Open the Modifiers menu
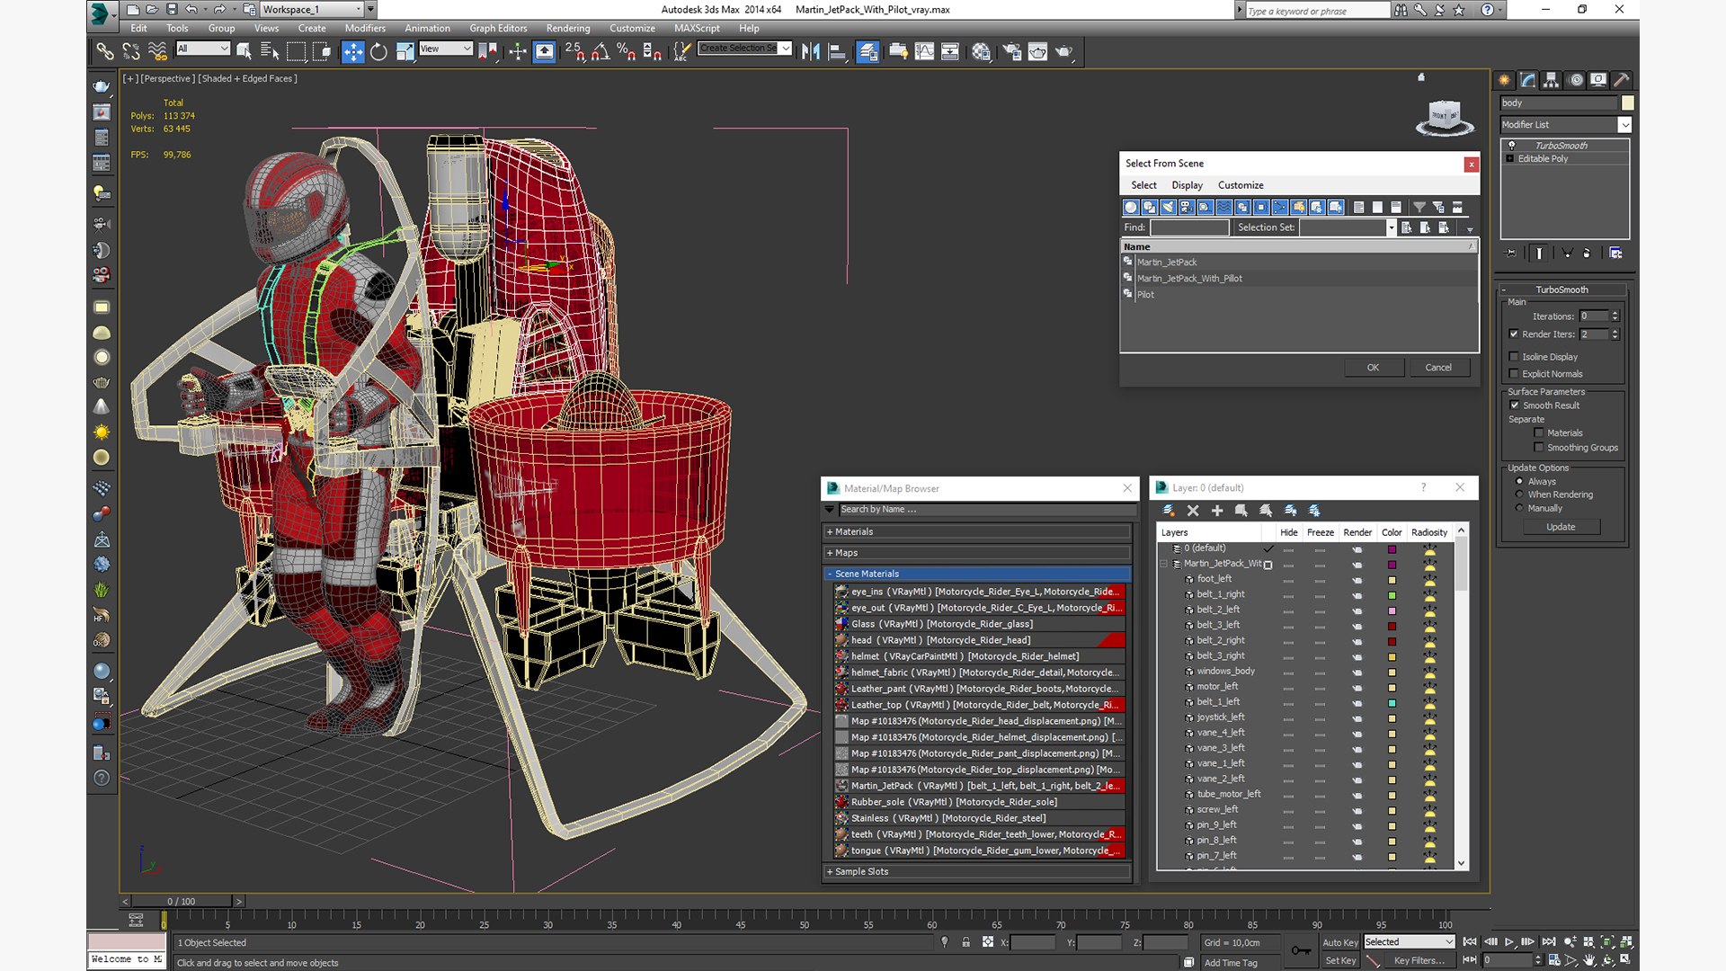Image resolution: width=1726 pixels, height=971 pixels. click(365, 28)
